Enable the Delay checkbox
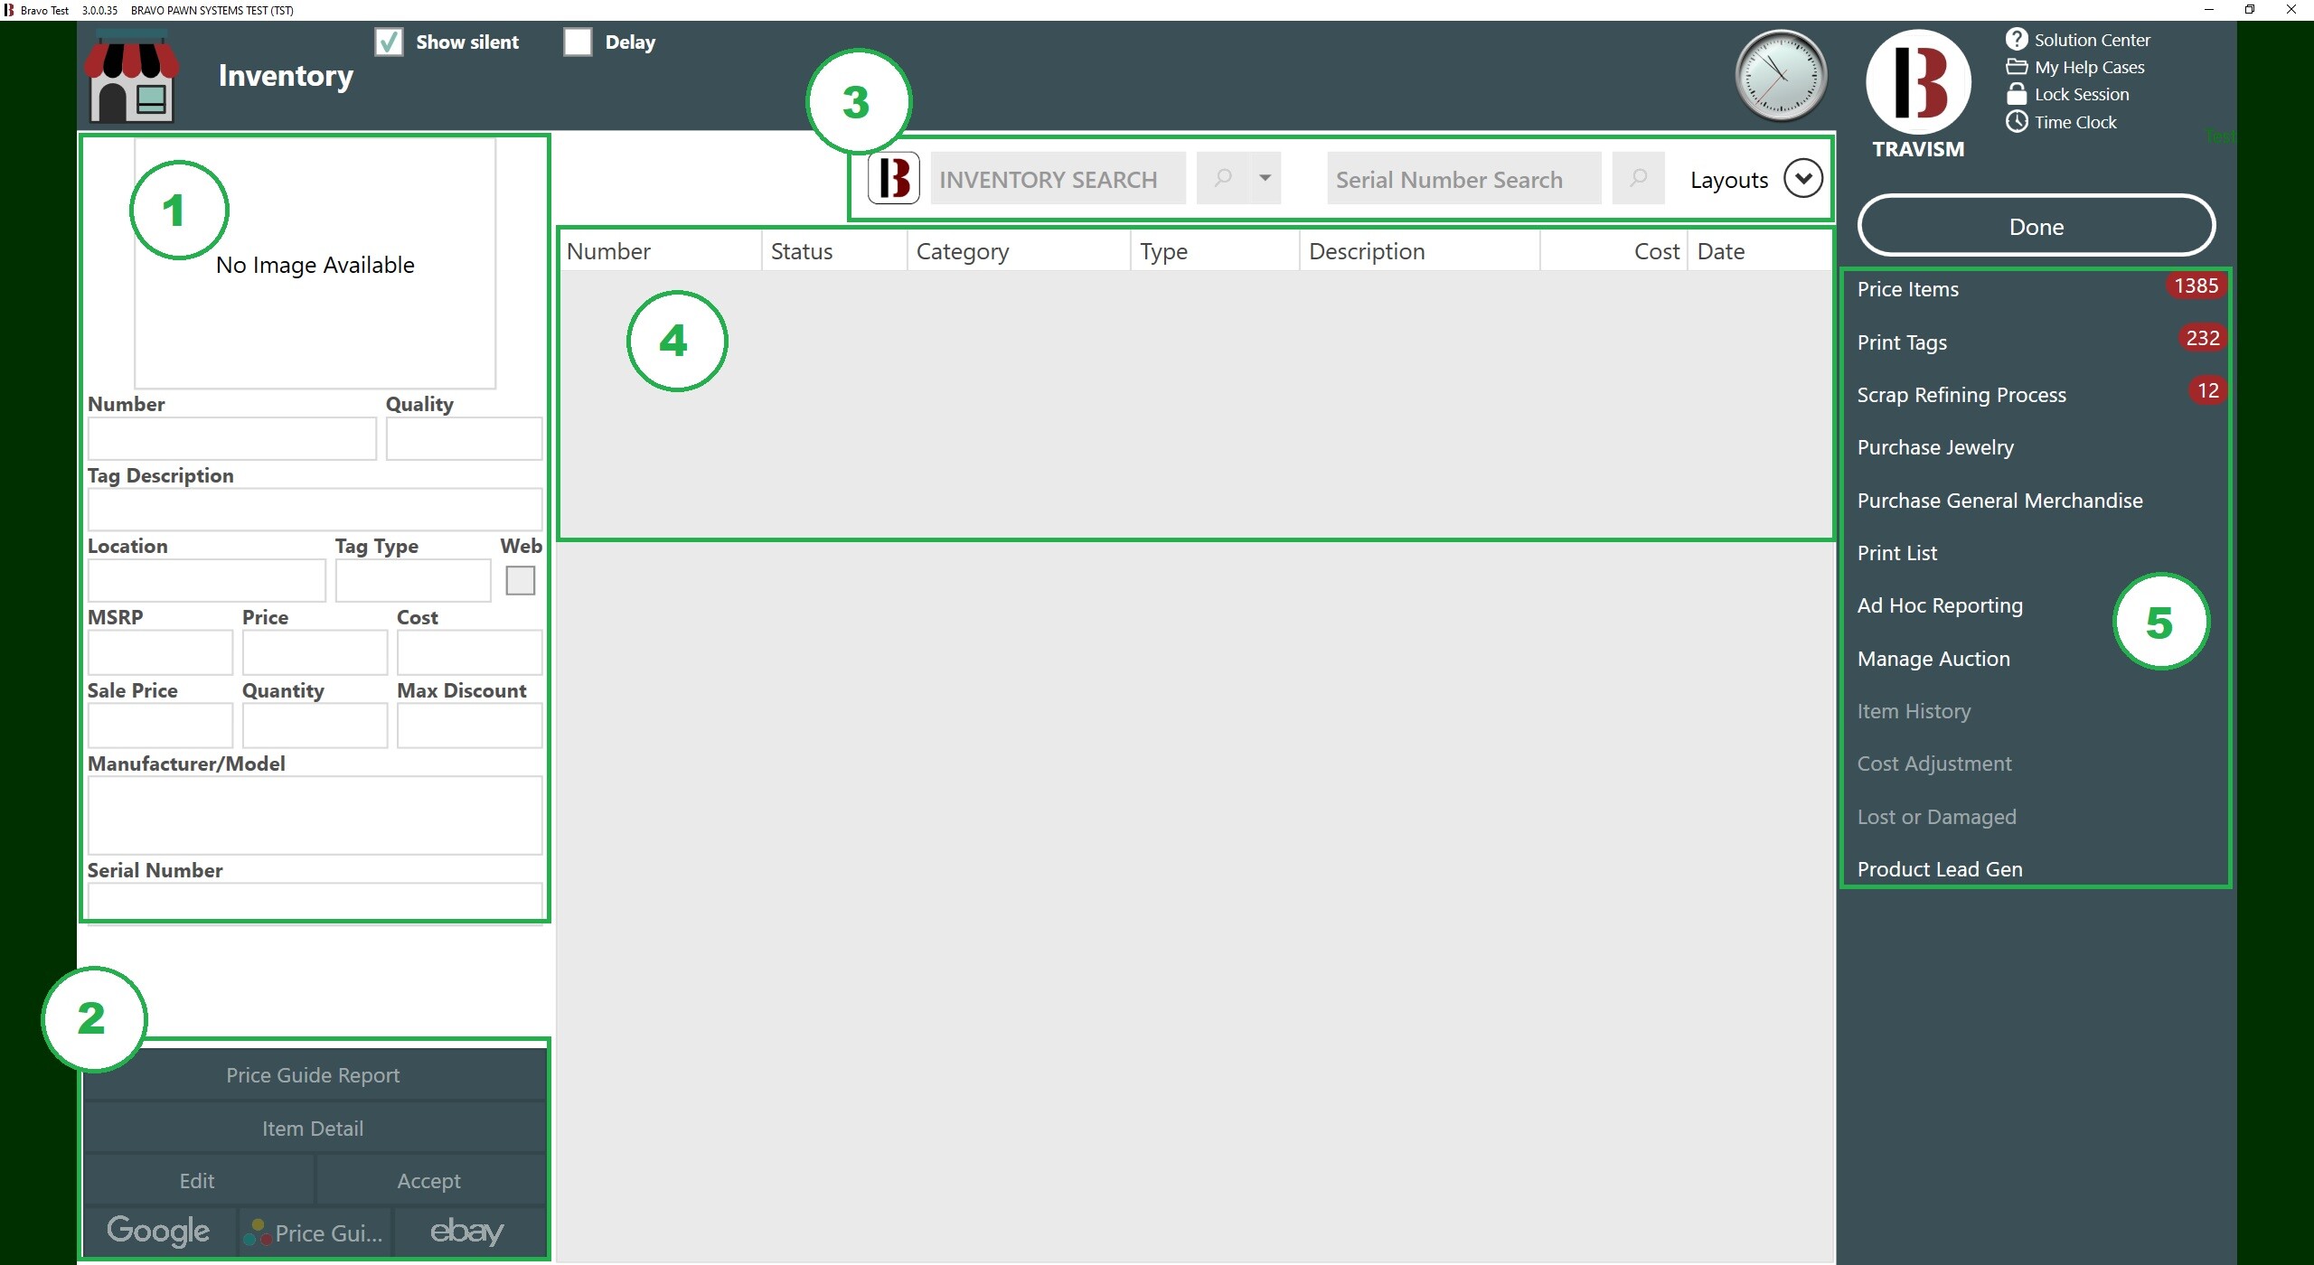This screenshot has height=1265, width=2314. click(578, 42)
